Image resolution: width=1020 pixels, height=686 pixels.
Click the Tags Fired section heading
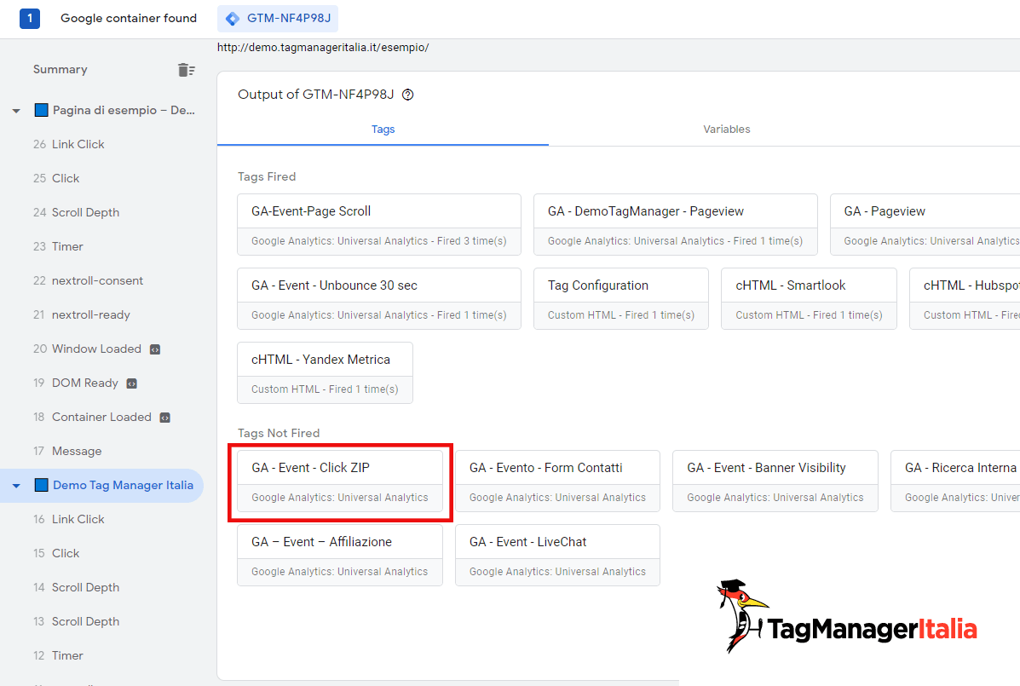267,177
